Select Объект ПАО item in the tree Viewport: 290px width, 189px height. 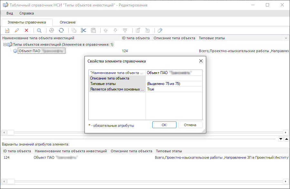pos(42,51)
